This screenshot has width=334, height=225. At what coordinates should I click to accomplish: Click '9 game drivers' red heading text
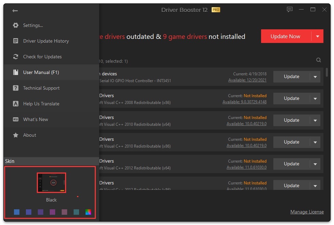pos(185,36)
